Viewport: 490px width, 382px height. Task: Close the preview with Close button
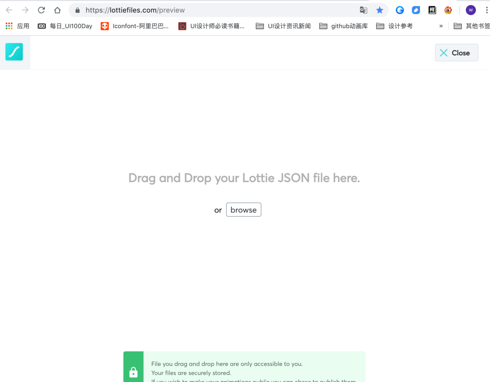tap(456, 52)
